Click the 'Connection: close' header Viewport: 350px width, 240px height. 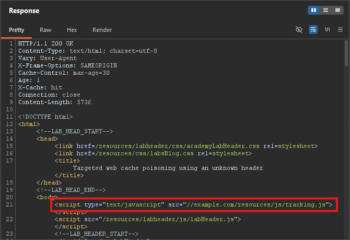(49, 95)
